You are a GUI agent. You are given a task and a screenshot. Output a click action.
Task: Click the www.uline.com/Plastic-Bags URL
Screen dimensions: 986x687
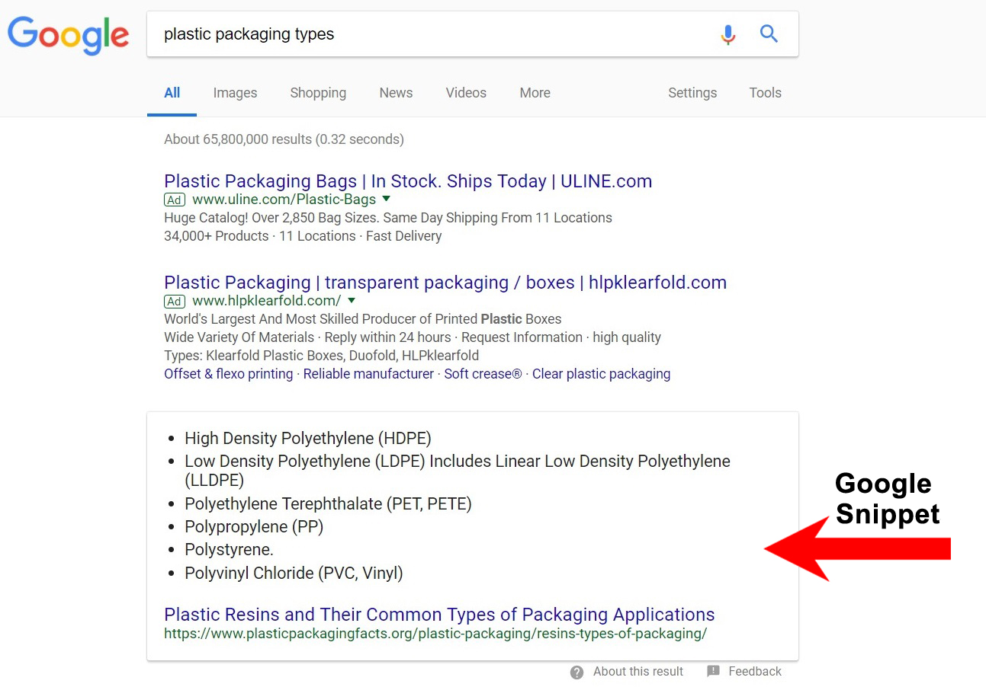pos(284,200)
